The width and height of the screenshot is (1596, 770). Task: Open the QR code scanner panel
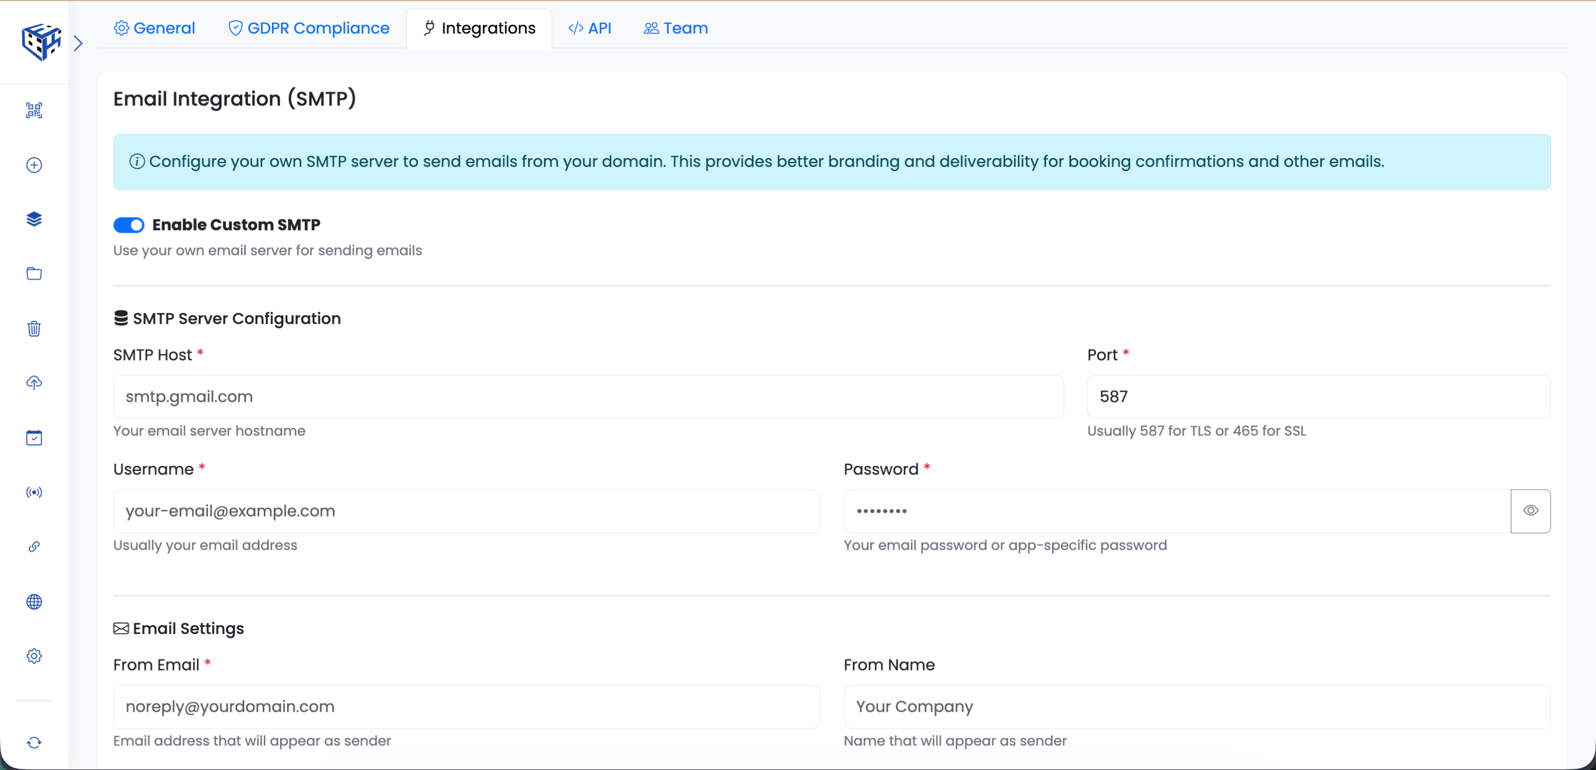pos(34,110)
